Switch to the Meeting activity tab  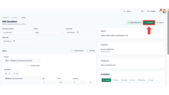[x=141, y=80]
